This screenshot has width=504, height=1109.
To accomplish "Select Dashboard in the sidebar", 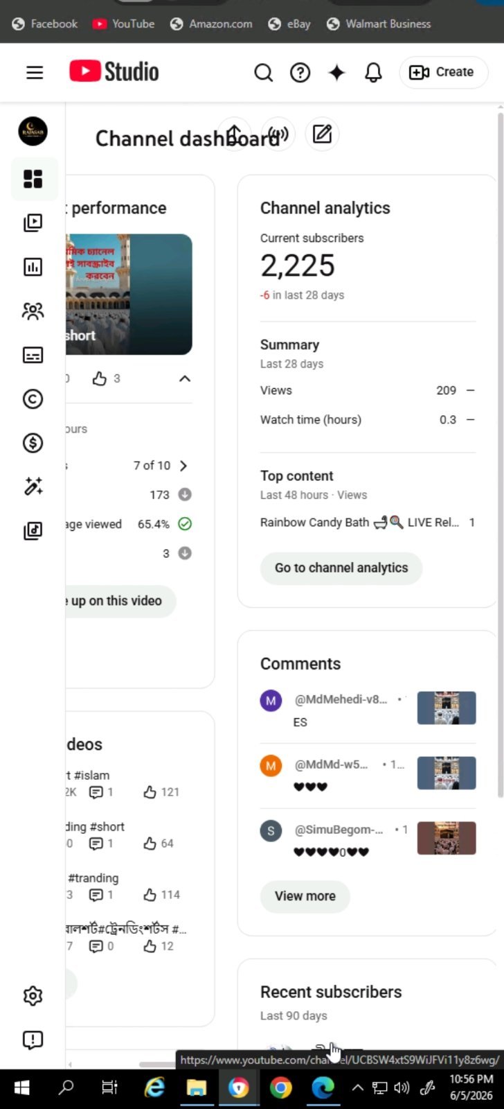I will click(33, 179).
